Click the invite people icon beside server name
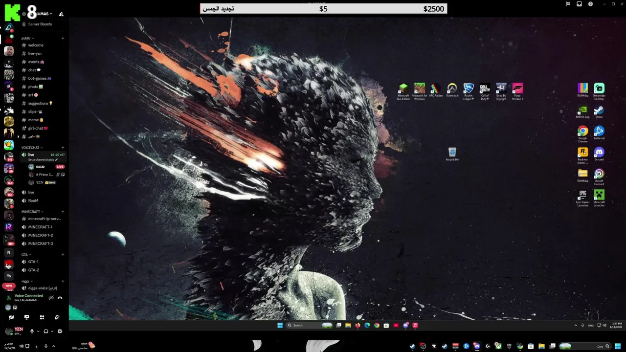Screen dimensions: 626x352 (61, 14)
